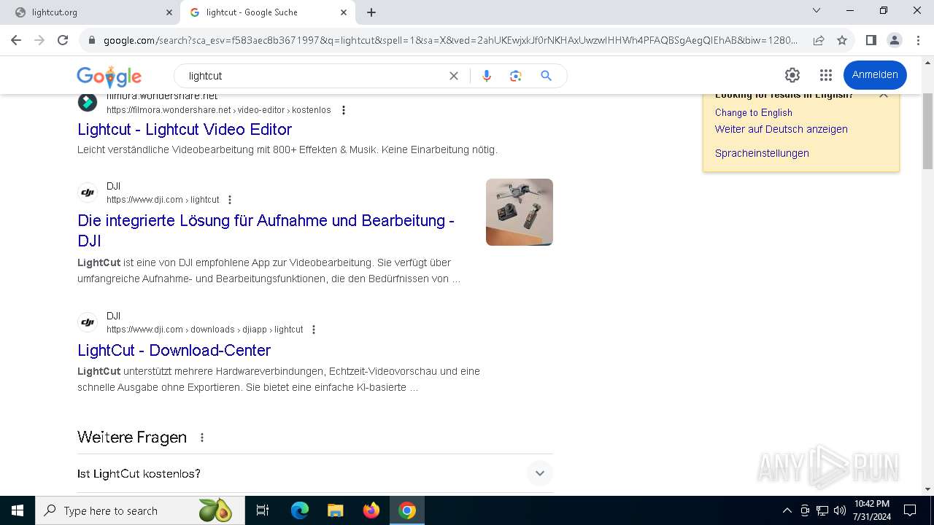Click the filmora.wondershare.net URL breadcrumb
934x525 pixels.
pos(219,110)
